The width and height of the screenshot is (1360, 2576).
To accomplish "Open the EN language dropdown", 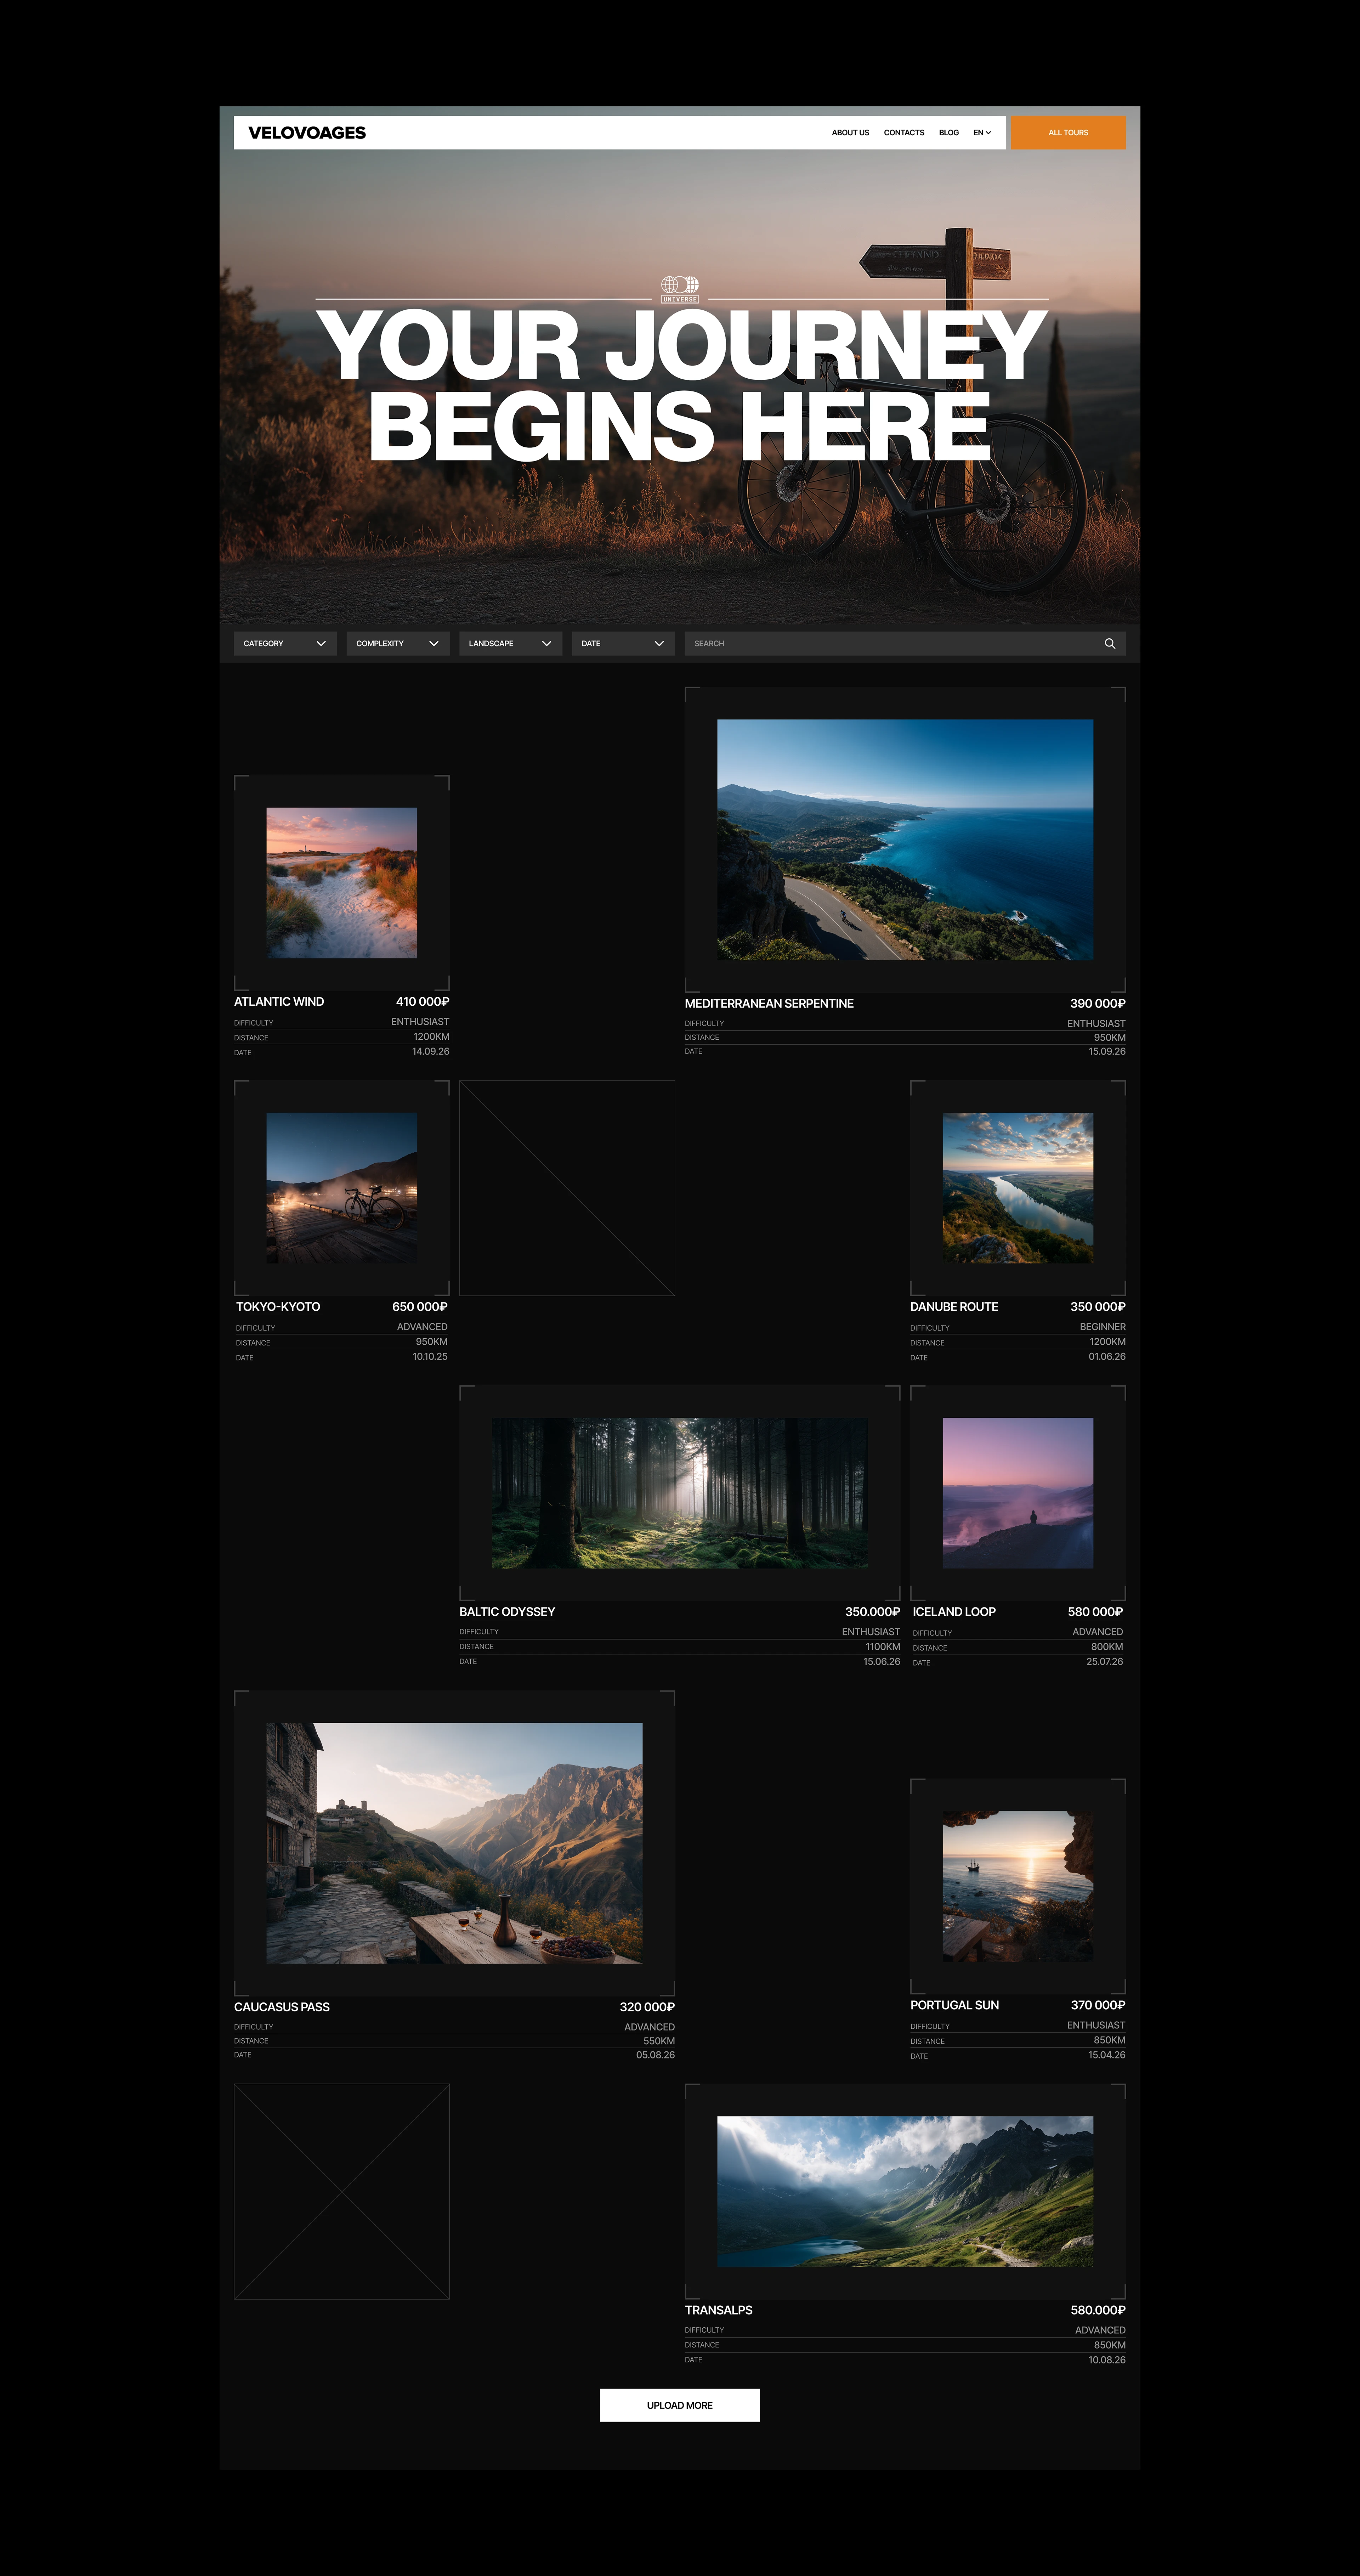I will (982, 133).
